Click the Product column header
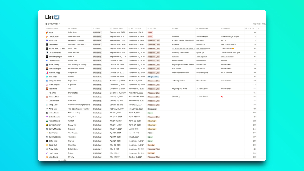 tap(73, 28)
